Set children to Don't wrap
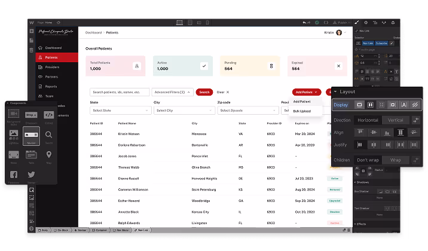The height and width of the screenshot is (251, 428). (368, 160)
